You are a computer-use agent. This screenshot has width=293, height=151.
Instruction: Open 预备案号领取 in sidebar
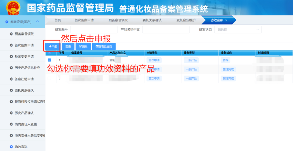pyautogui.click(x=23, y=34)
